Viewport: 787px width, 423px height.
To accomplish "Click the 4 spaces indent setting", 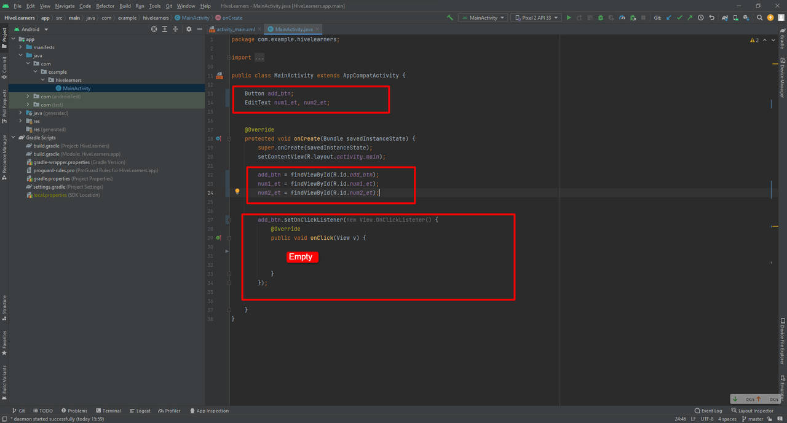I will coord(729,419).
